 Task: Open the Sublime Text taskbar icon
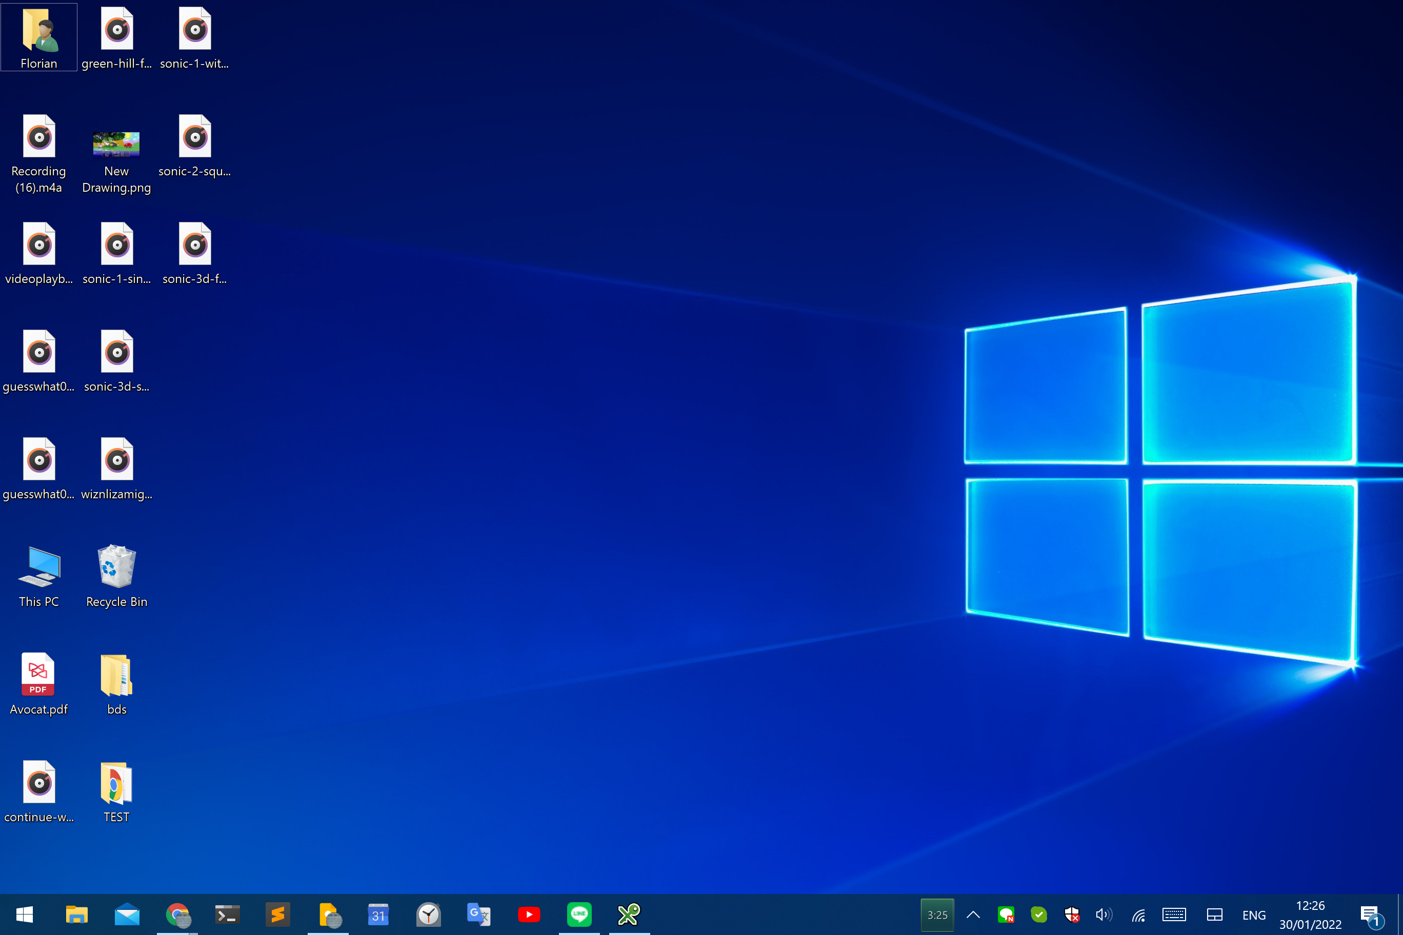[277, 914]
